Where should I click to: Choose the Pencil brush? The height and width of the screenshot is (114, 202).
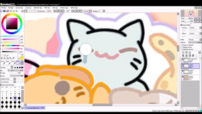19,63
